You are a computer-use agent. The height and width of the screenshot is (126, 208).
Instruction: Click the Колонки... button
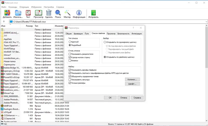(x=132, y=79)
